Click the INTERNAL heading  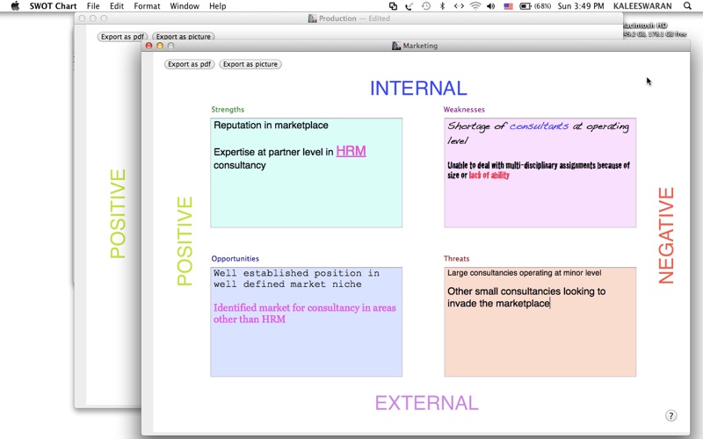[x=418, y=89]
